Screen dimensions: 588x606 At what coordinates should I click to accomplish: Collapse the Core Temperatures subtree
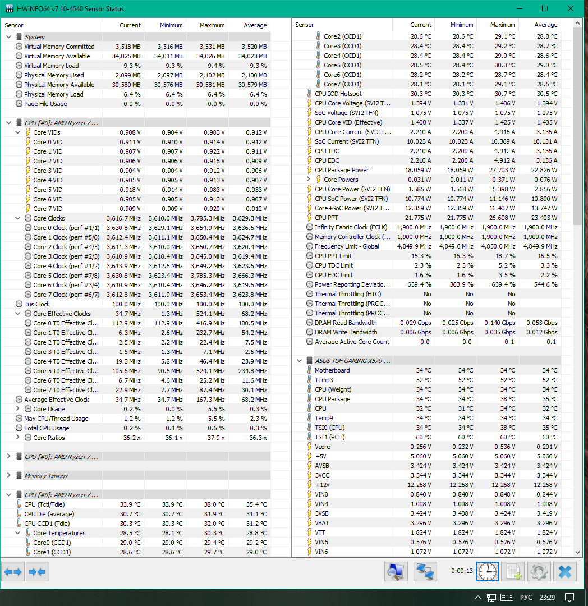click(18, 532)
